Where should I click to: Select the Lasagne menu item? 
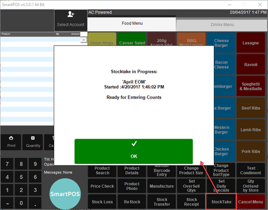(251, 43)
